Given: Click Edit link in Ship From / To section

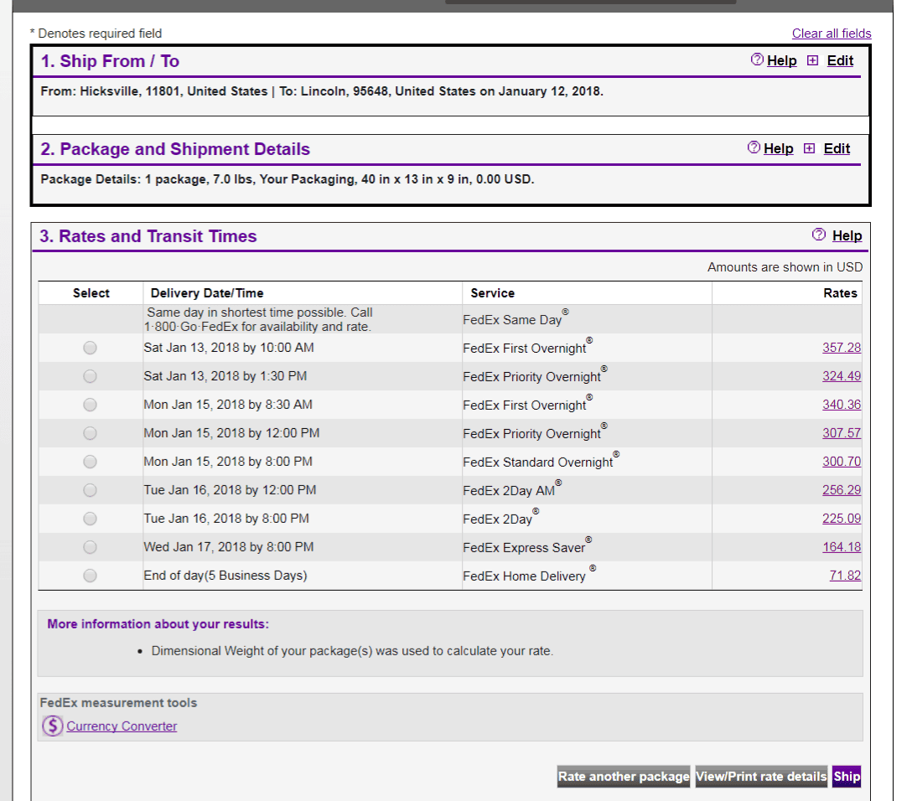Looking at the screenshot, I should click(x=840, y=60).
